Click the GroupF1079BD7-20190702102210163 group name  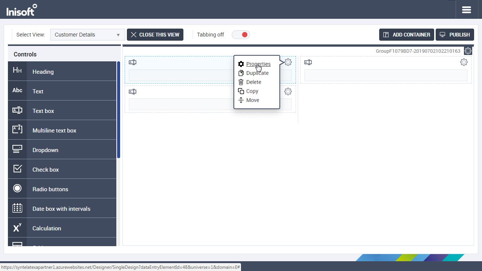418,51
